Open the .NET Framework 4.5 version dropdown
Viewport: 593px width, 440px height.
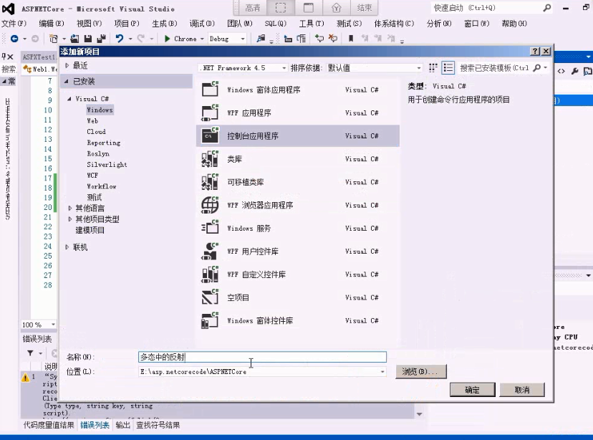click(x=284, y=68)
